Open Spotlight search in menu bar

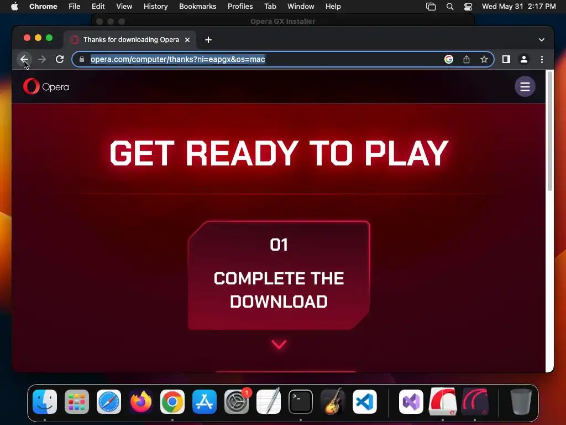[450, 7]
